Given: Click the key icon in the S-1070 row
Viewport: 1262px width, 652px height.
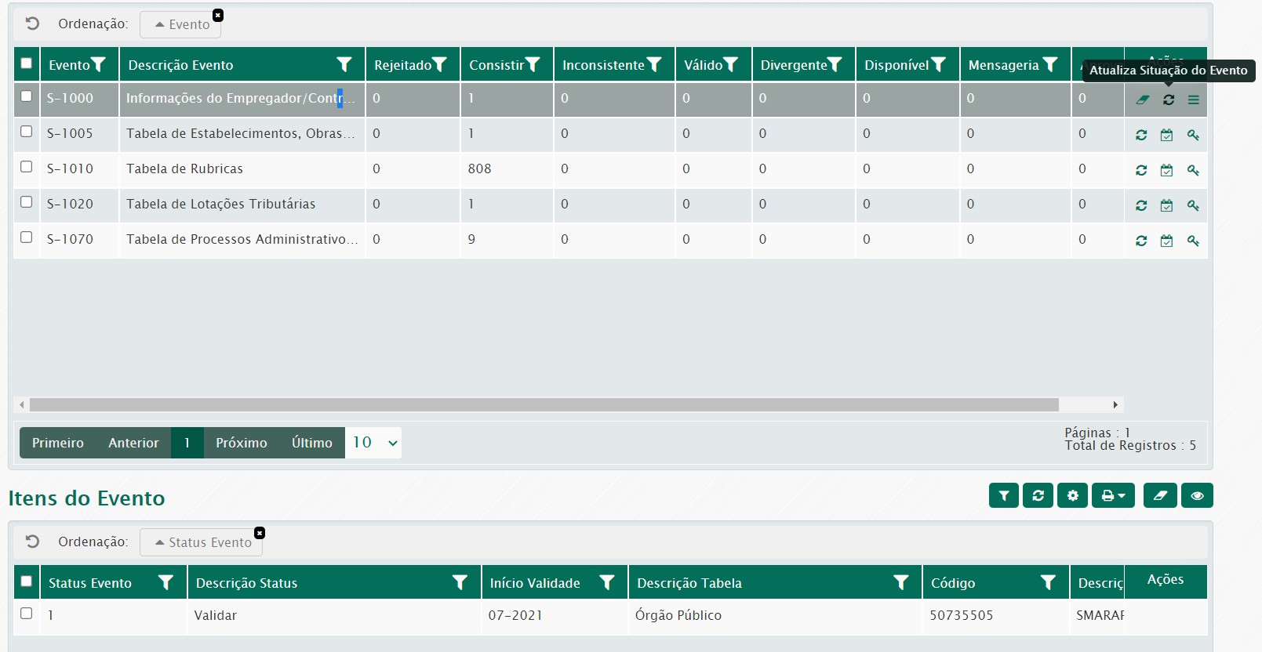Looking at the screenshot, I should 1193,241.
